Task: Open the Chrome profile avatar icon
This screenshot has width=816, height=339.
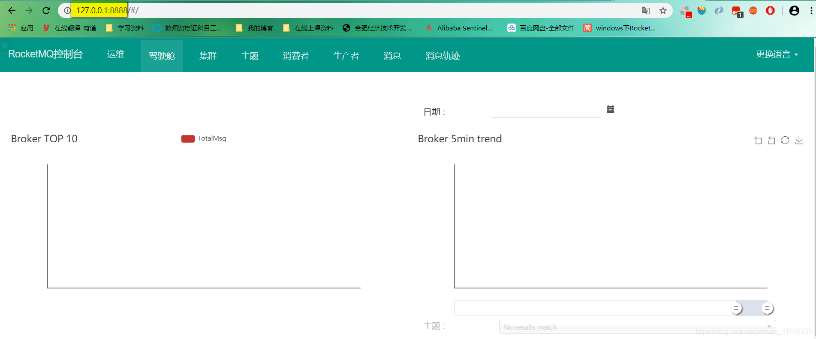Action: point(794,11)
